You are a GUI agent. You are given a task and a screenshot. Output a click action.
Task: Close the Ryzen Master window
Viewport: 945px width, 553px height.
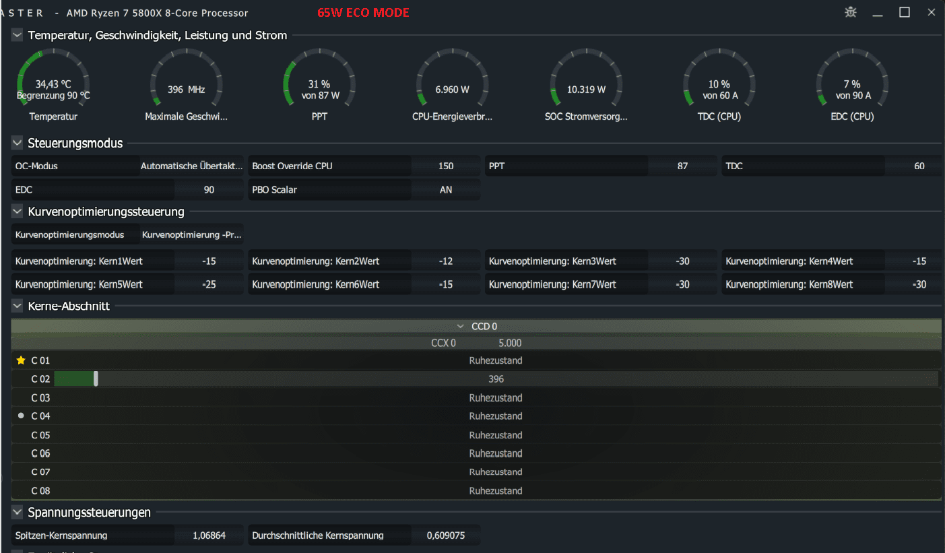coord(932,13)
